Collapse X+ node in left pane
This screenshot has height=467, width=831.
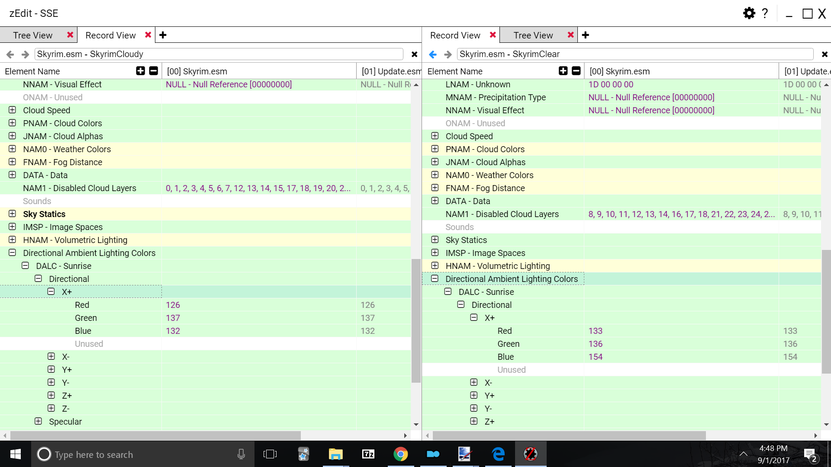pos(51,291)
